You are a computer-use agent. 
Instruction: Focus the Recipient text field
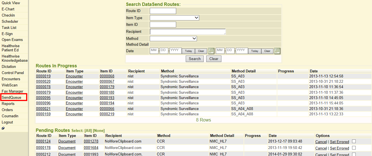coord(187,32)
